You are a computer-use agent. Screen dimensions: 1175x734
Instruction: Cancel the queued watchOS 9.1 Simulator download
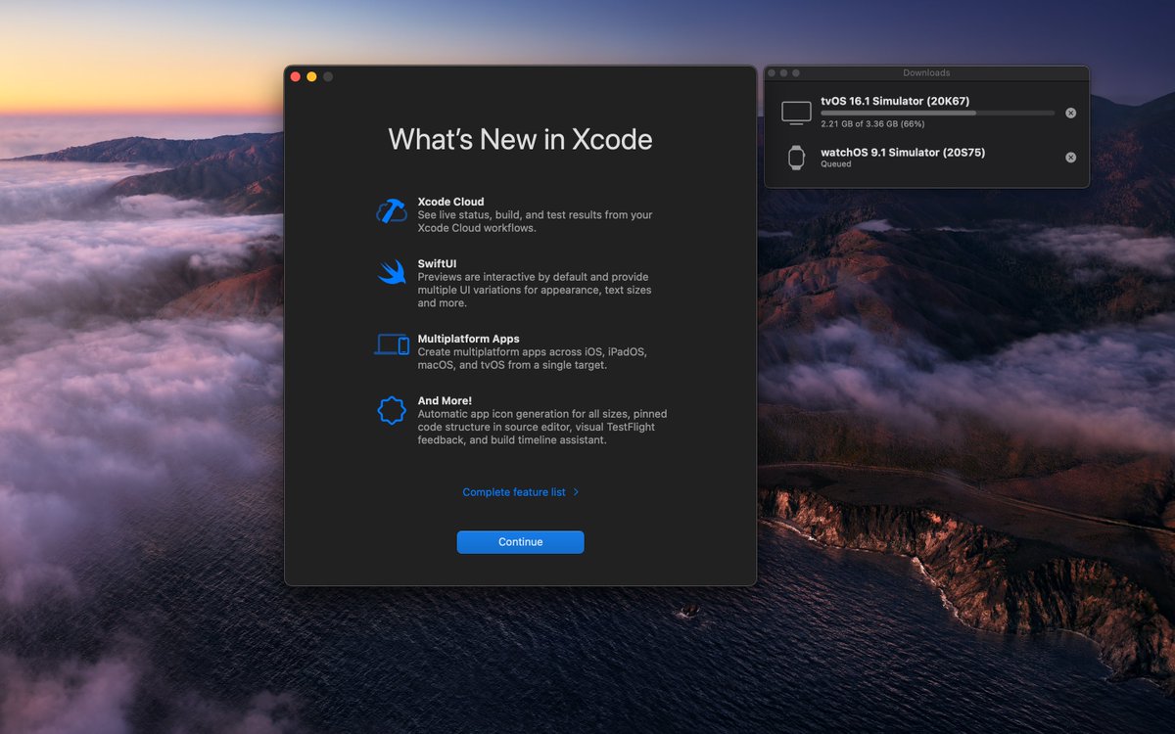tap(1070, 158)
